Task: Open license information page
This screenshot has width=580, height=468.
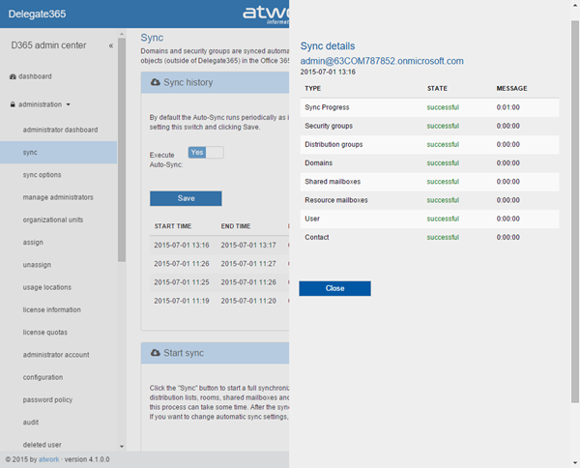Action: click(52, 309)
